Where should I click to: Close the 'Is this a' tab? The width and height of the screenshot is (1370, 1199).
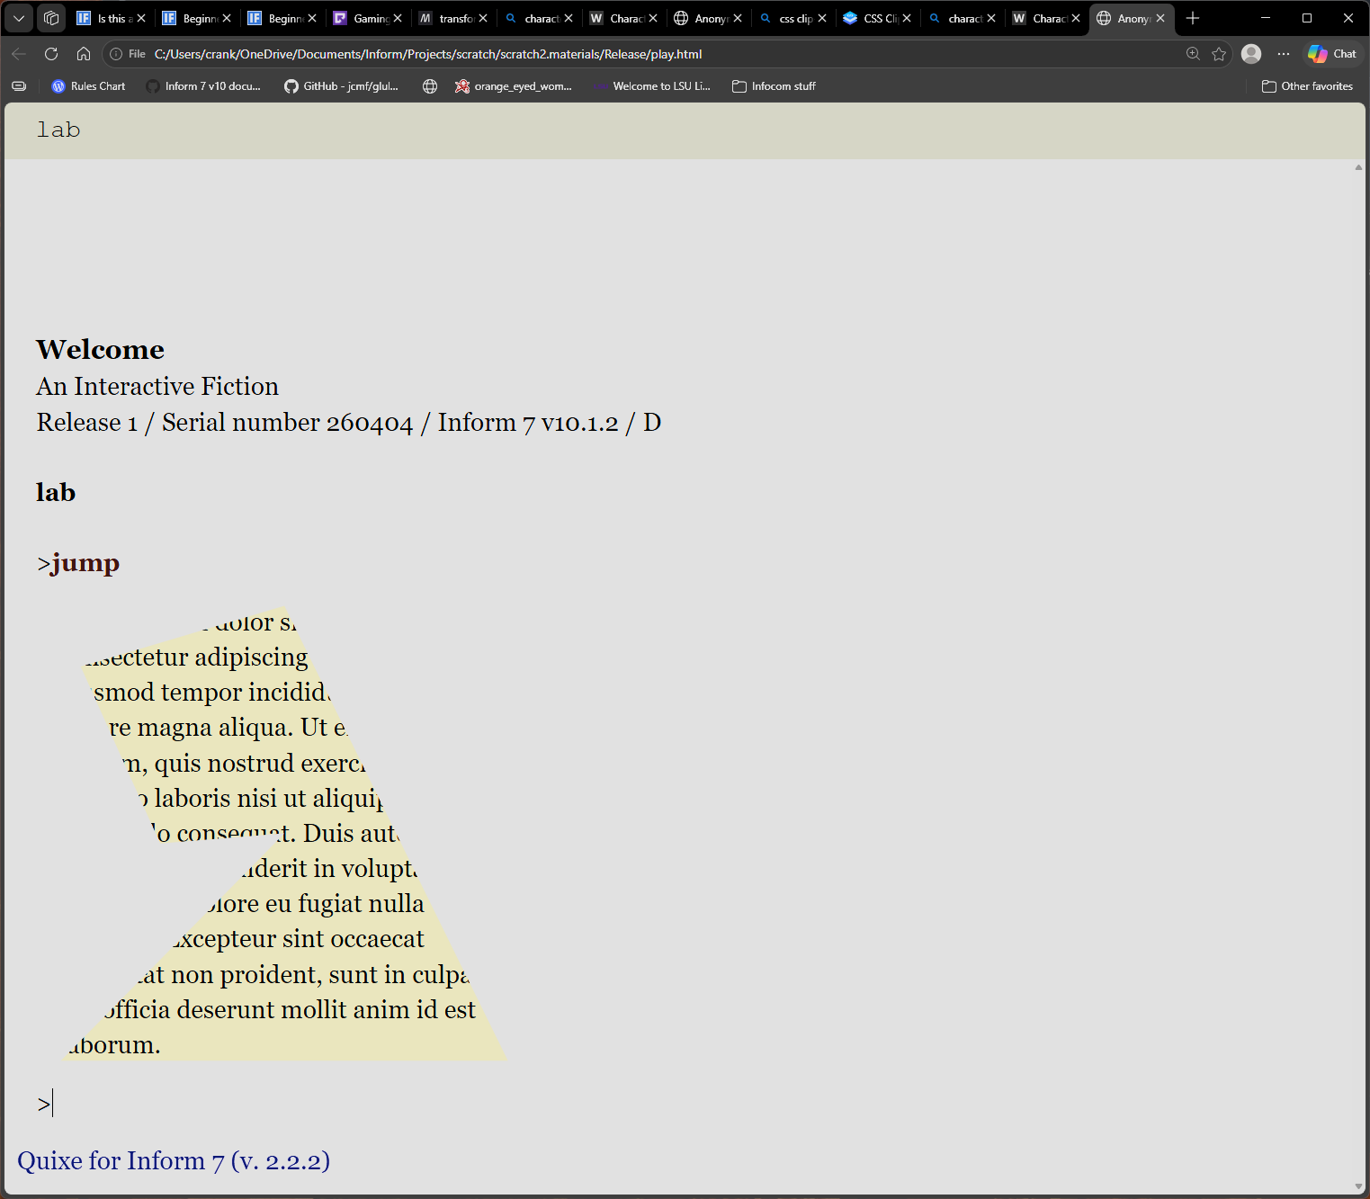141,18
